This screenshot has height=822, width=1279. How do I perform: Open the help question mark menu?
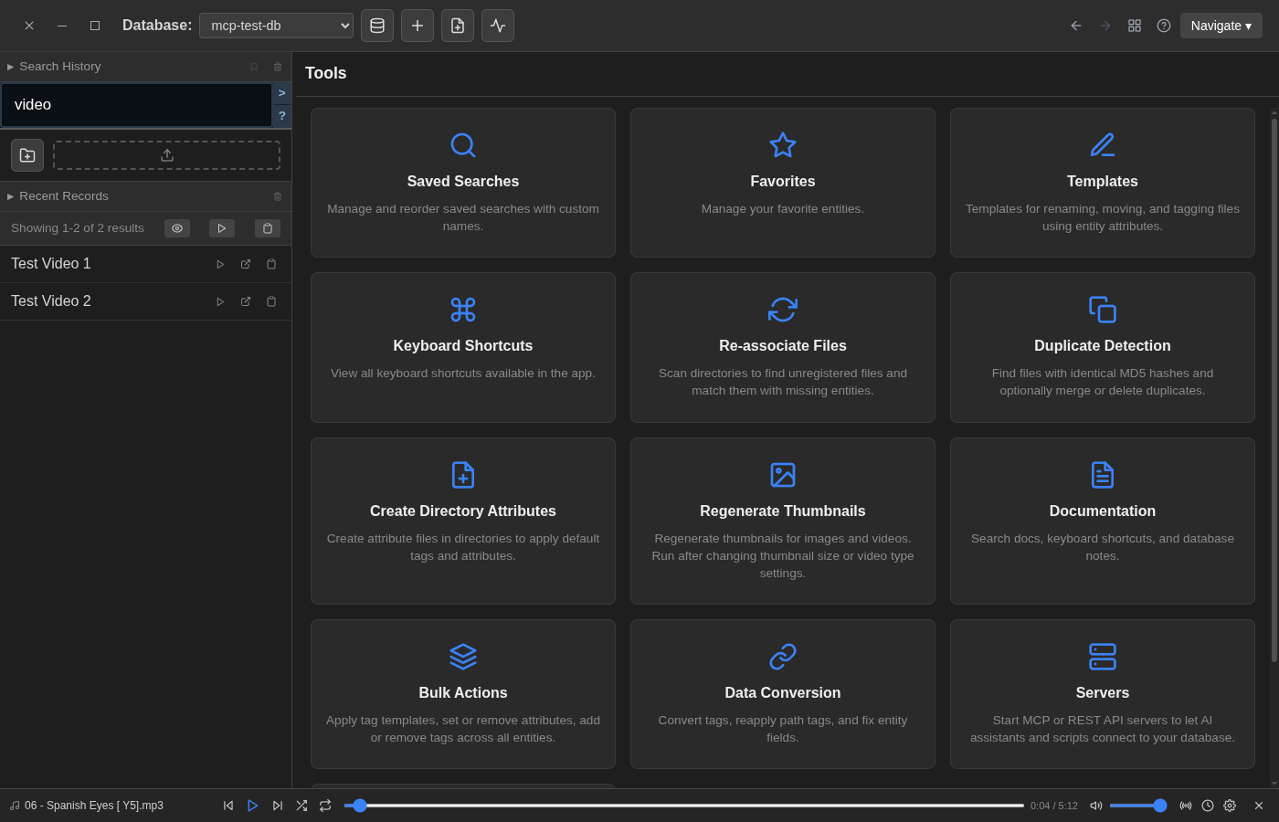(1163, 25)
